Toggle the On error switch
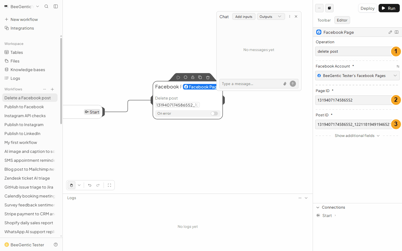The width and height of the screenshot is (402, 251). click(x=214, y=114)
